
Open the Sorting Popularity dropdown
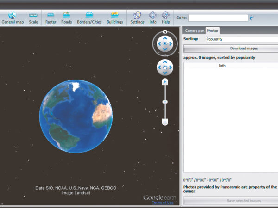coord(241,39)
